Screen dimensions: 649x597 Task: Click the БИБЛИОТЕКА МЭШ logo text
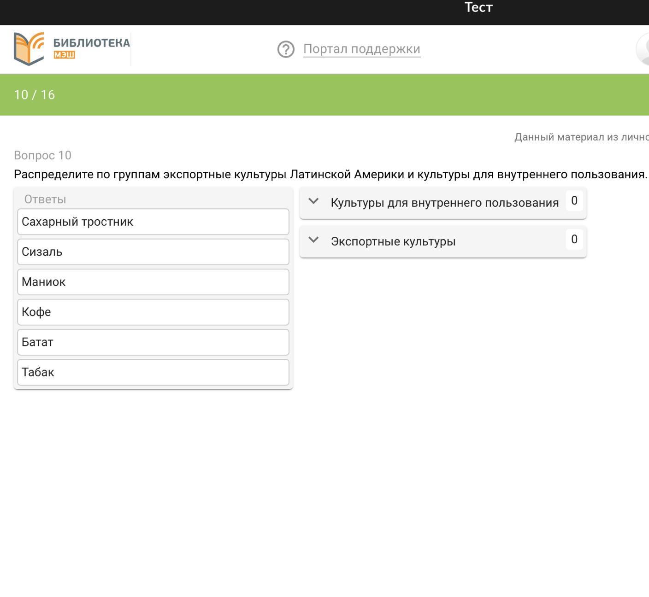tap(91, 48)
